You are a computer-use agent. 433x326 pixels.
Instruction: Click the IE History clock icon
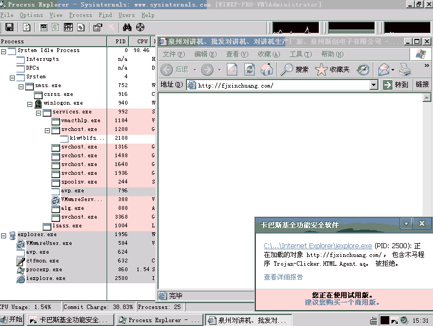363,70
